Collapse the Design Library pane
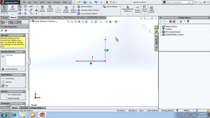The image size is (210, 118). tap(160, 17)
